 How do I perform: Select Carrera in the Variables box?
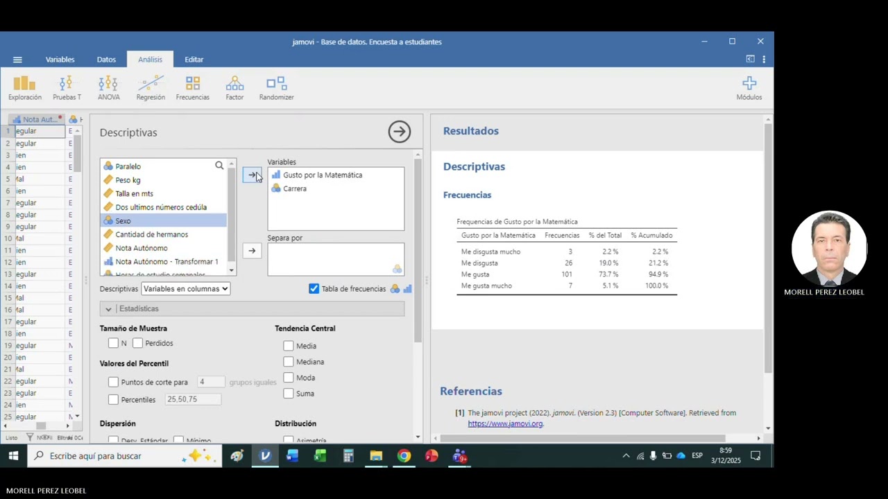pyautogui.click(x=336, y=189)
